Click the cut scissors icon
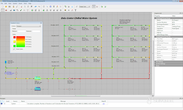Viewport: 183px width, 110px height. (21, 7)
